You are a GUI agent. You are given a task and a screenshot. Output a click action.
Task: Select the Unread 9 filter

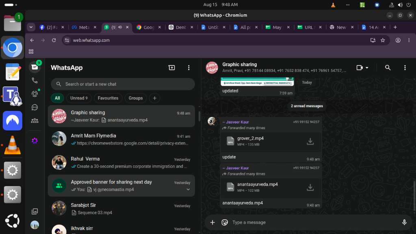[79, 98]
